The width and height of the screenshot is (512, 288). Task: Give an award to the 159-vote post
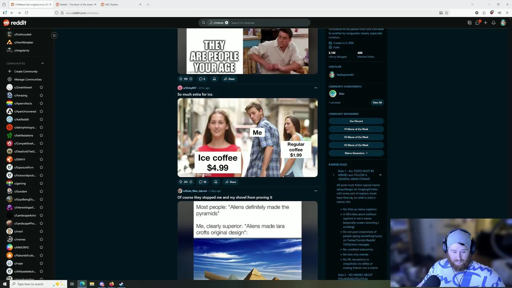pyautogui.click(x=214, y=79)
